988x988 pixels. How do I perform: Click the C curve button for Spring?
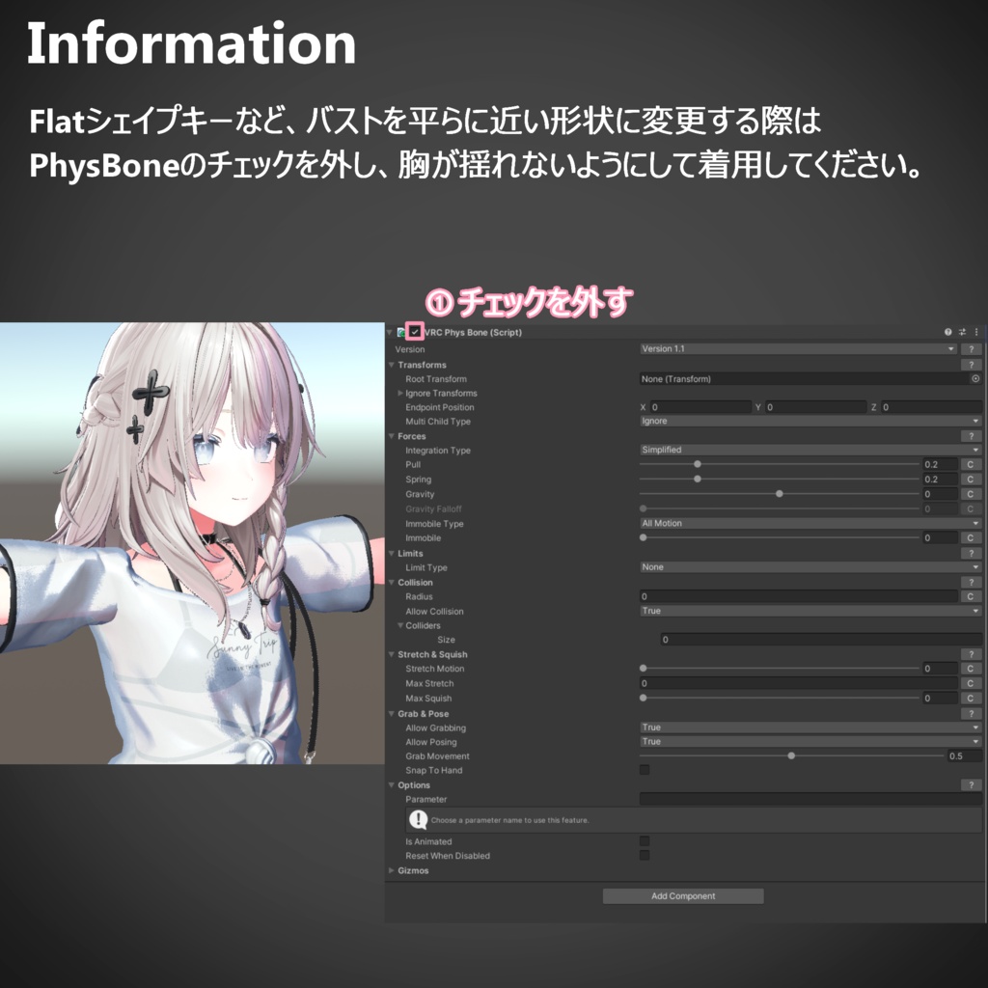tap(971, 480)
